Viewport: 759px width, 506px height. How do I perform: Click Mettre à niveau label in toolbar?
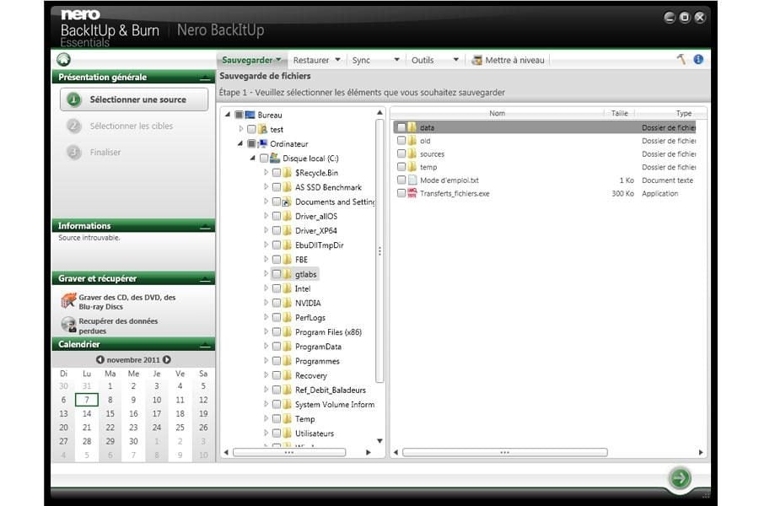pos(514,60)
